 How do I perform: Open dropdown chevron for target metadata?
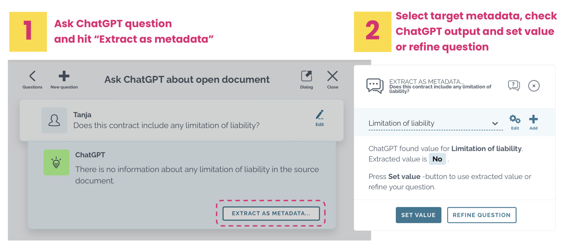(x=495, y=124)
